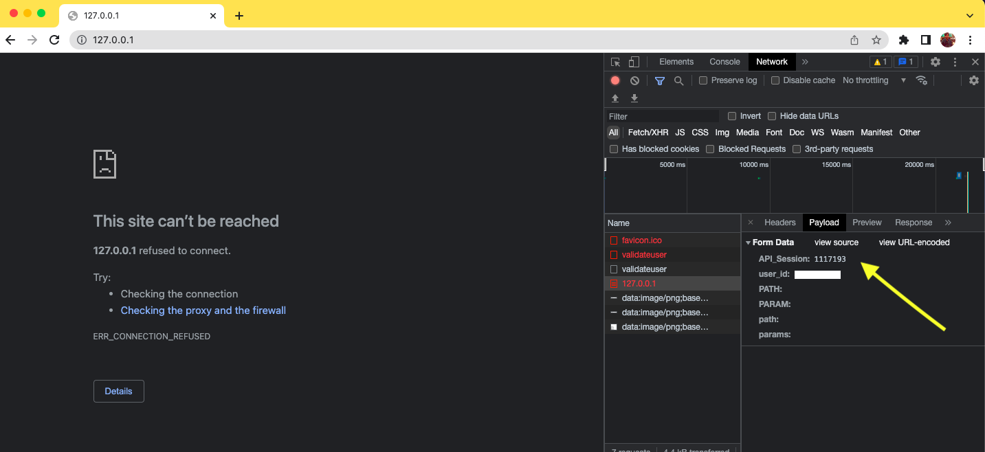Open network search magnifier
Screen dimensions: 985x452
click(x=678, y=80)
